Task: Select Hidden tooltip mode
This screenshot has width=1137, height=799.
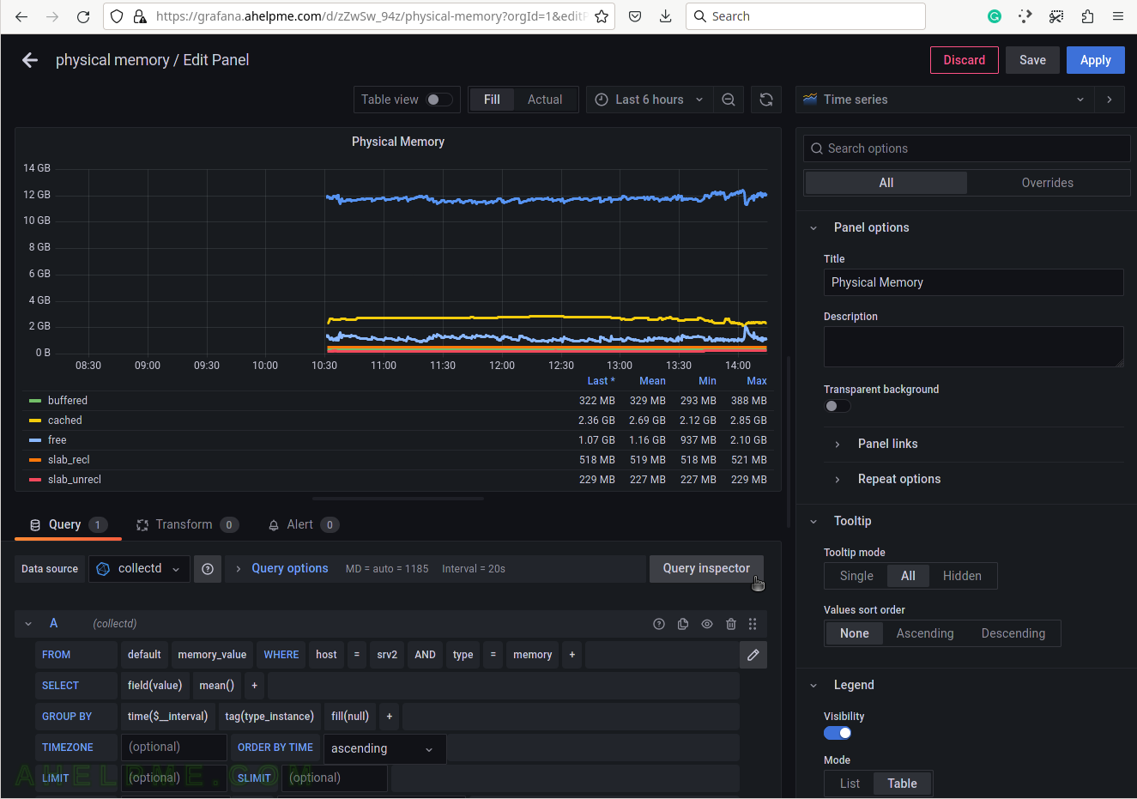Action: (x=962, y=576)
